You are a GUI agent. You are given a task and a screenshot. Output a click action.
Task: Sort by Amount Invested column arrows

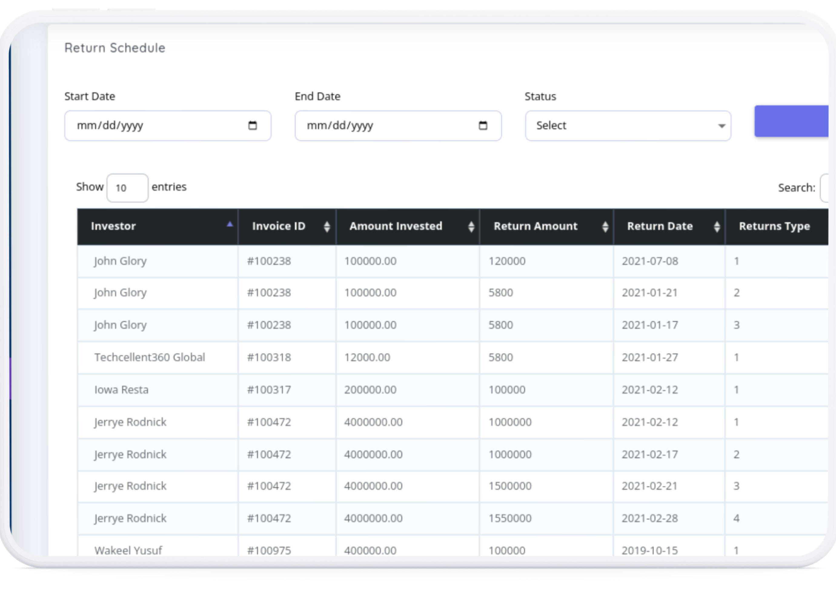471,227
